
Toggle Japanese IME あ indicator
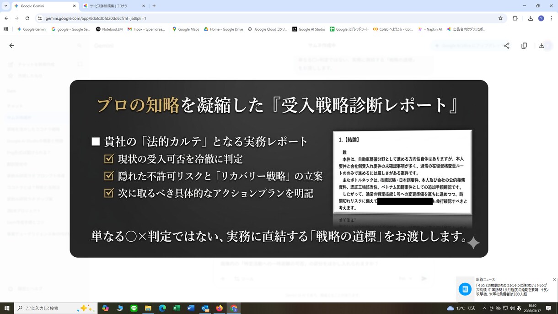pos(519,308)
